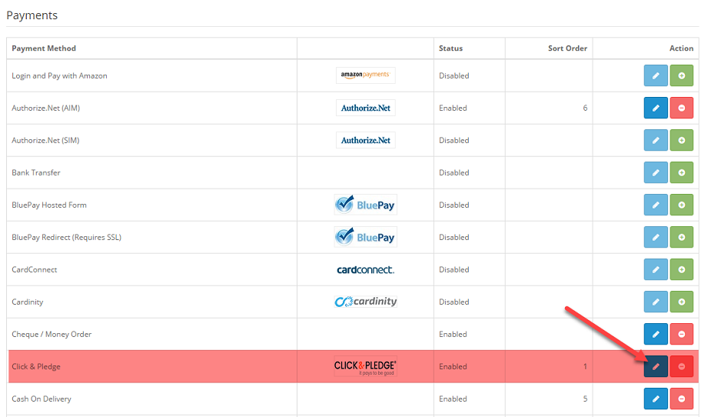Image resolution: width=701 pixels, height=417 pixels.
Task: Install BluePay Hosted Form payment
Action: (x=681, y=205)
